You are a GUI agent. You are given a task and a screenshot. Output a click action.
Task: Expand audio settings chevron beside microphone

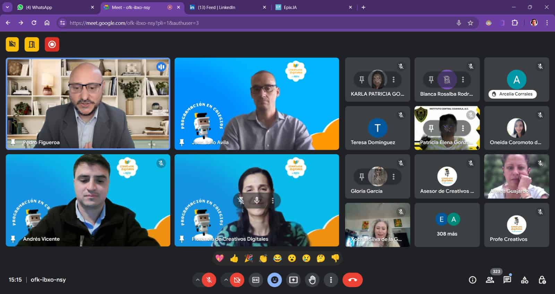[197, 280]
